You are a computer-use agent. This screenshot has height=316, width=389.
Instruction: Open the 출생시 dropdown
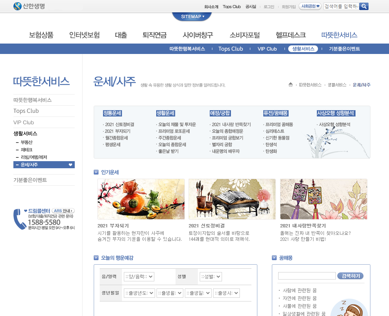[x=226, y=293]
